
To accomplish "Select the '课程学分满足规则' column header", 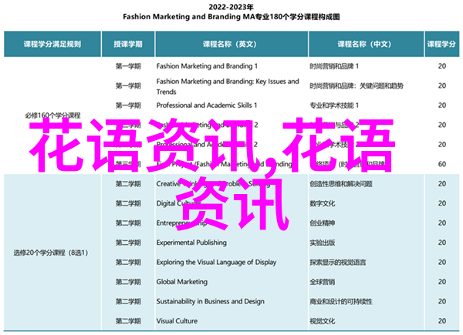I will 52,44.
